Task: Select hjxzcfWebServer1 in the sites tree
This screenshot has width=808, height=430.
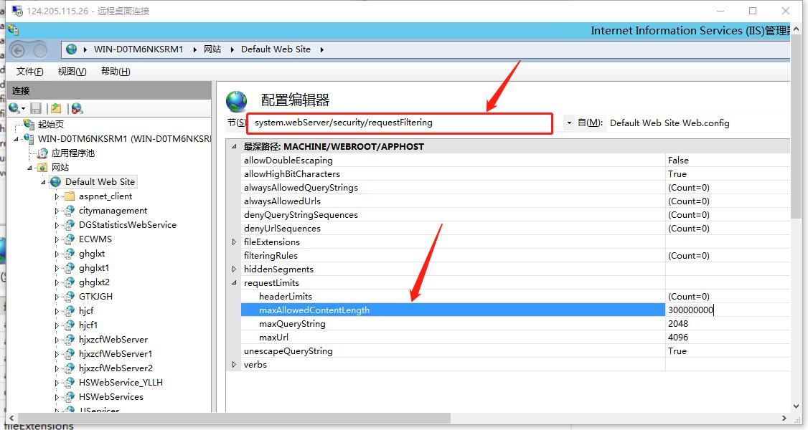Action: coord(116,354)
